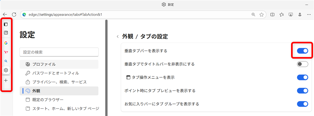Select the Settings gear vertical tab

point(6,70)
